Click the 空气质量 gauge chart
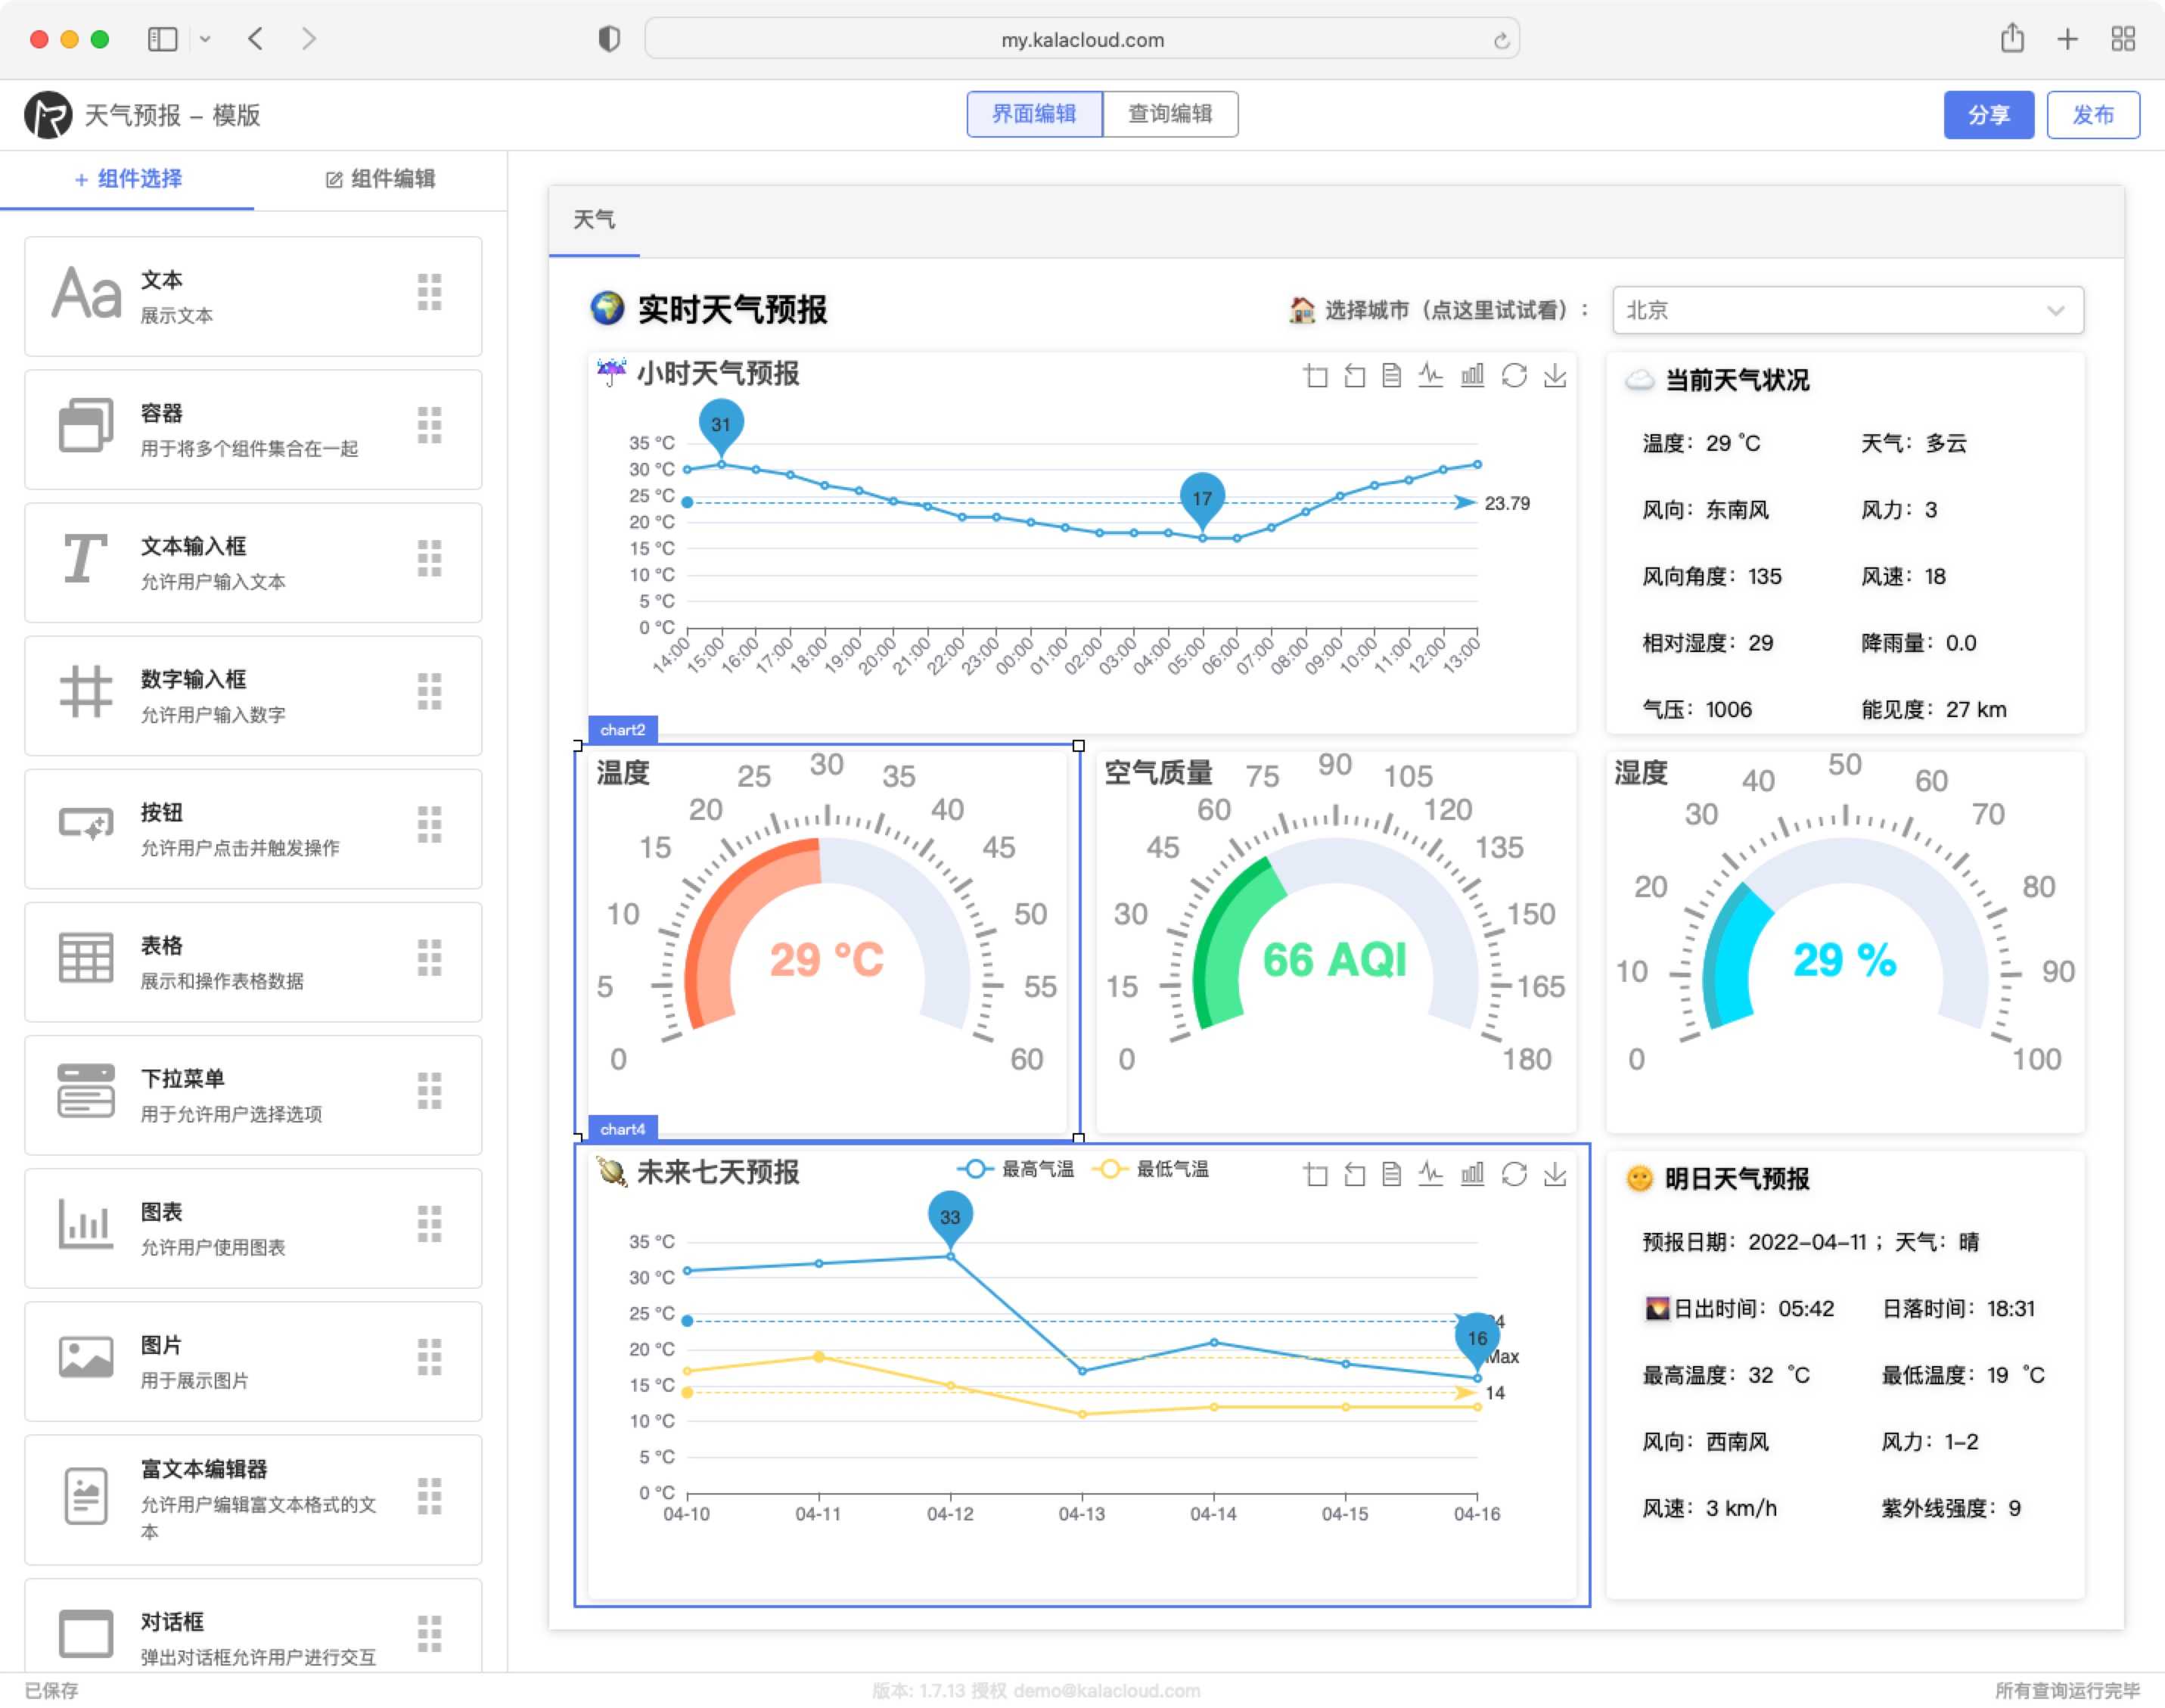The height and width of the screenshot is (1708, 2165). pyautogui.click(x=1336, y=941)
